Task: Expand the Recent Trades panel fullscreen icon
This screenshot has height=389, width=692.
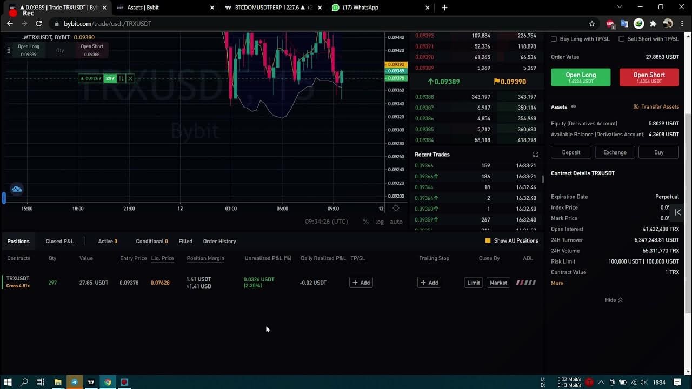Action: coord(535,155)
